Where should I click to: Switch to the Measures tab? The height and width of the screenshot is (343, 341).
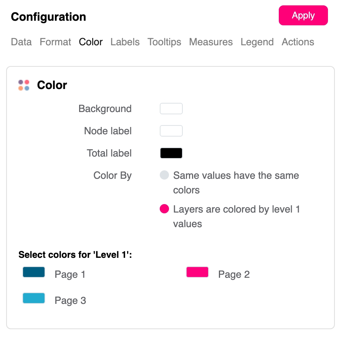tap(211, 42)
